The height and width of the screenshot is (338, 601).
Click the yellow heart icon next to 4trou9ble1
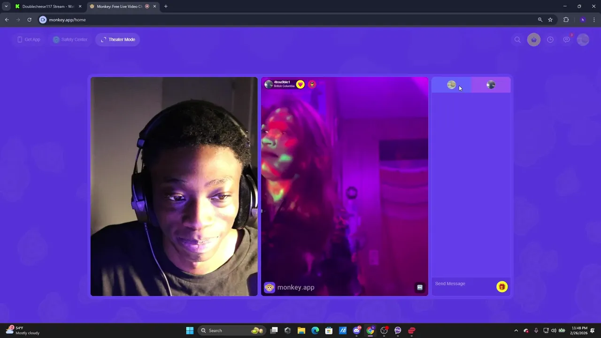click(300, 84)
